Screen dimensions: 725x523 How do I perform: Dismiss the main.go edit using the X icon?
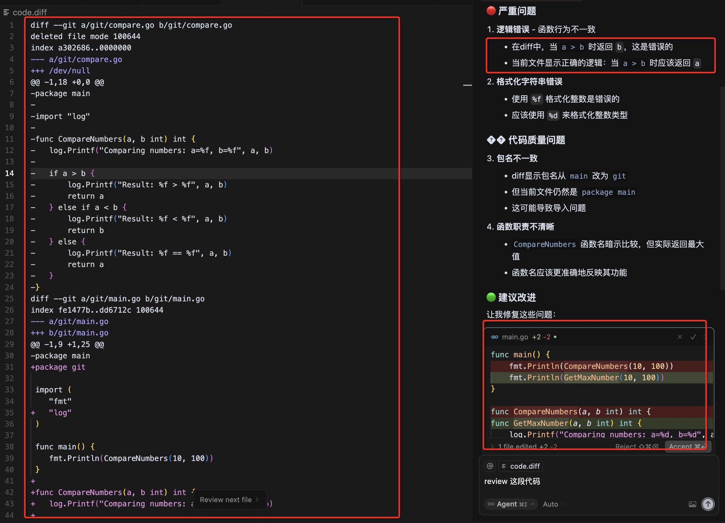click(679, 337)
